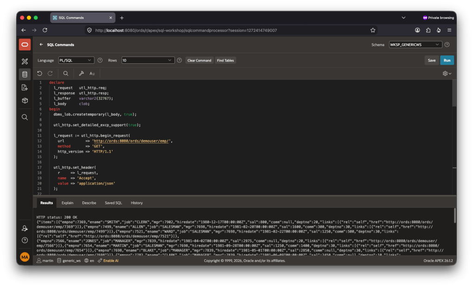Run the PL/SQL command

tap(447, 60)
